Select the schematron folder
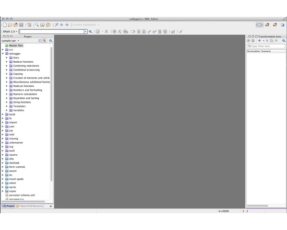Screen dimensions: 287x230 (14, 143)
